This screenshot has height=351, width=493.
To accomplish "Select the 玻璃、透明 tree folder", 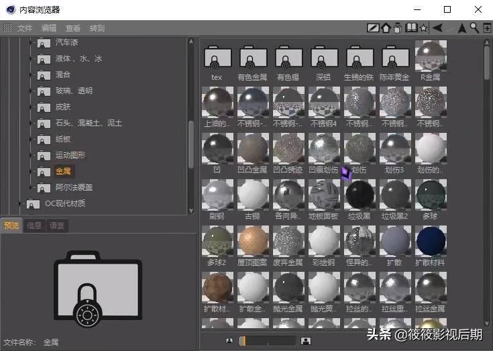I will 74,91.
